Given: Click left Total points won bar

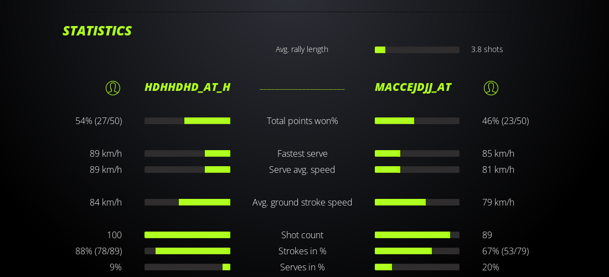Looking at the screenshot, I should point(187,121).
